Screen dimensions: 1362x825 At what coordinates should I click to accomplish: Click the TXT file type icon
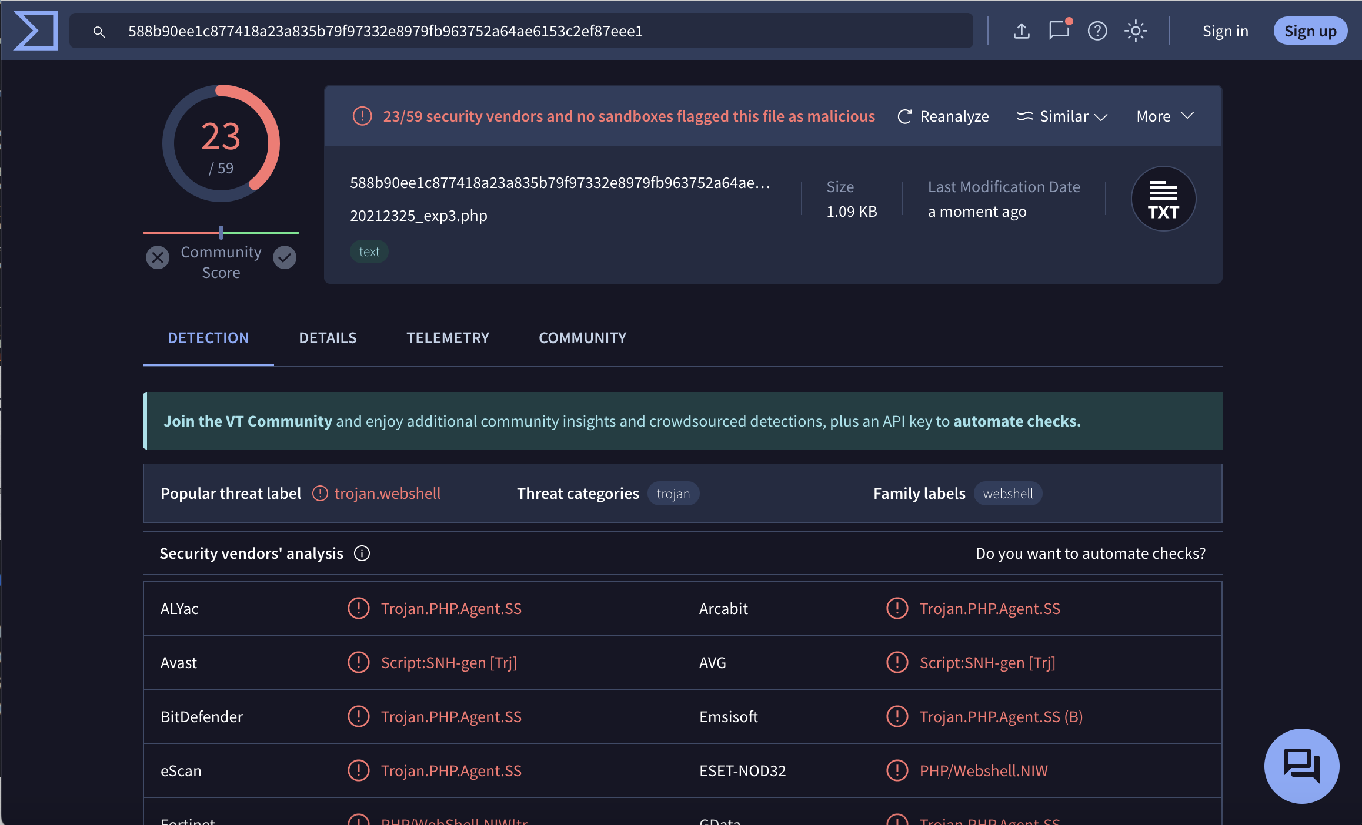(1163, 199)
